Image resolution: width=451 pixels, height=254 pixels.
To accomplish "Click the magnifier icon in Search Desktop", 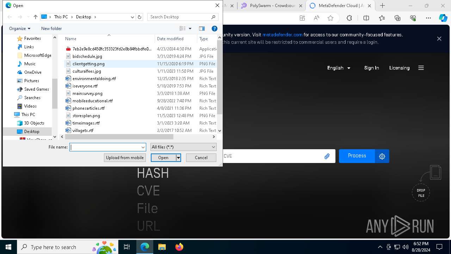I will pos(213,17).
